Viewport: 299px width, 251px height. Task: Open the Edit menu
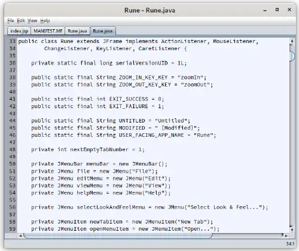21,21
